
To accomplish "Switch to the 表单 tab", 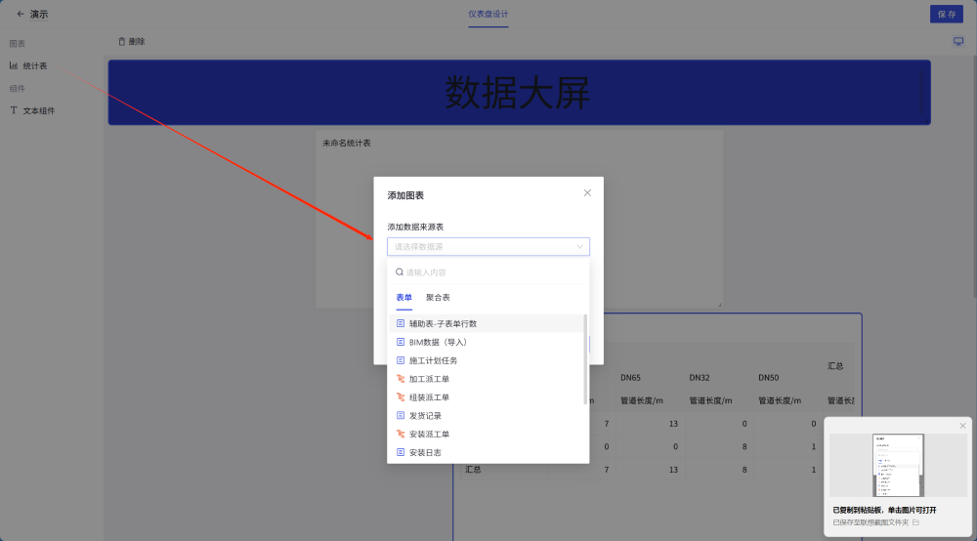I will tap(404, 297).
